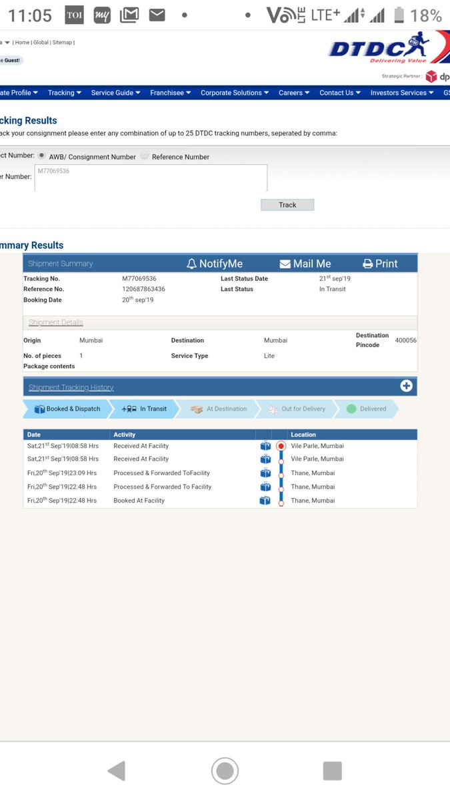Viewport: 450px width, 801px height.
Task: Click the Location column header
Action: coord(303,435)
